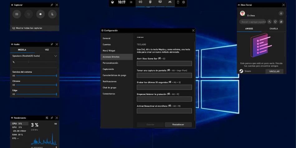Open the settings gear on the top bar
Image resolution: width=296 pixels, height=148 pixels.
click(184, 2)
